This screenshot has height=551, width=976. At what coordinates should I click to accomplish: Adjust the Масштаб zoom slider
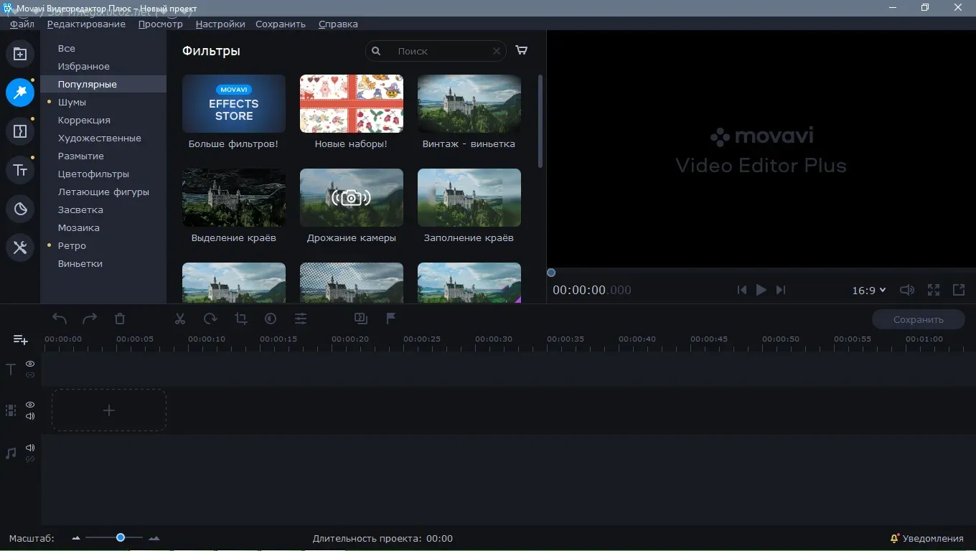tap(121, 538)
